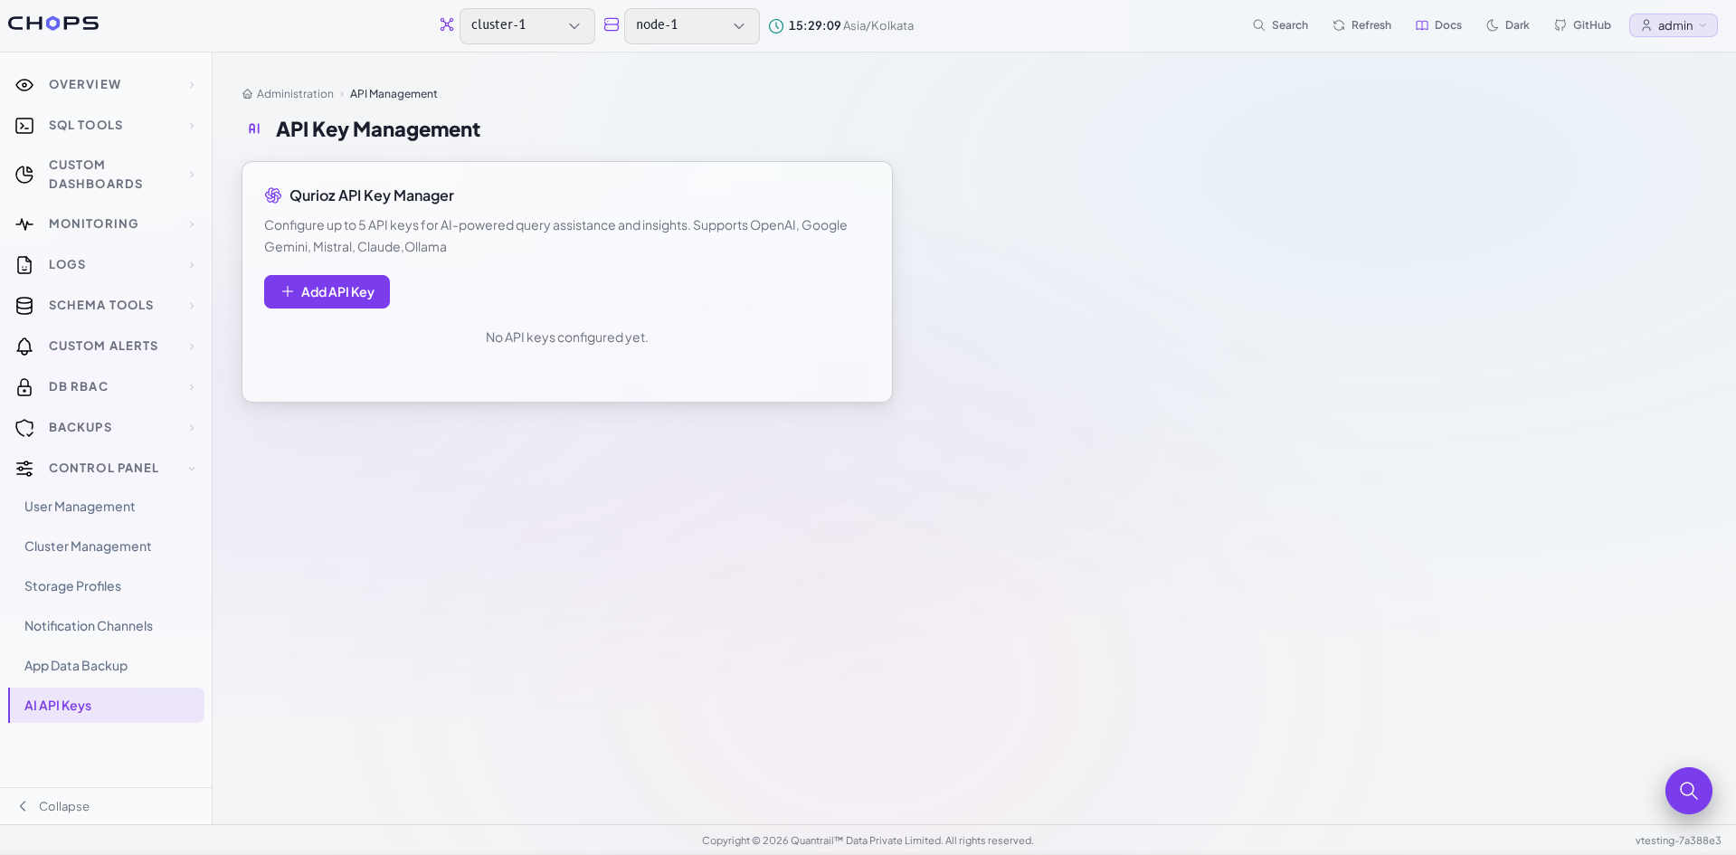Click the Overview eye icon
Screen dimensions: 1736x855
[x=24, y=85]
